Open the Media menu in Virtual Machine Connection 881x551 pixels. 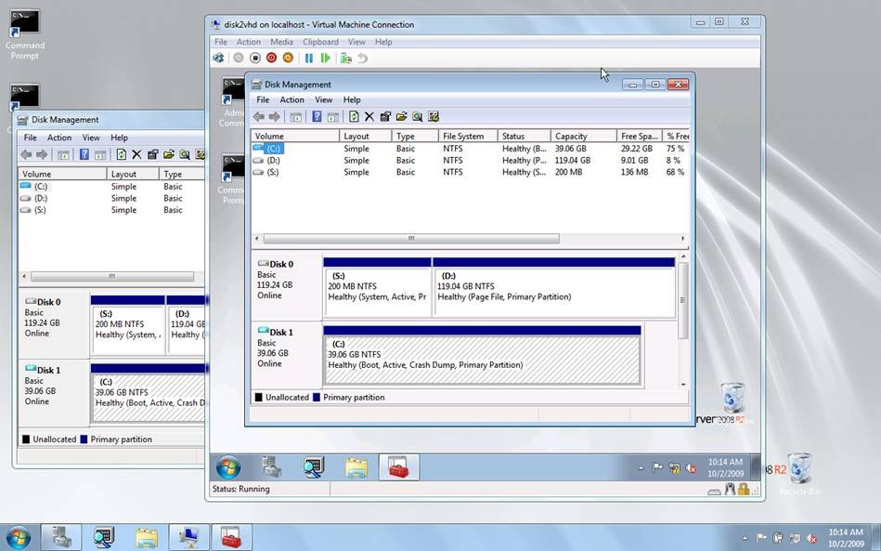tap(281, 42)
